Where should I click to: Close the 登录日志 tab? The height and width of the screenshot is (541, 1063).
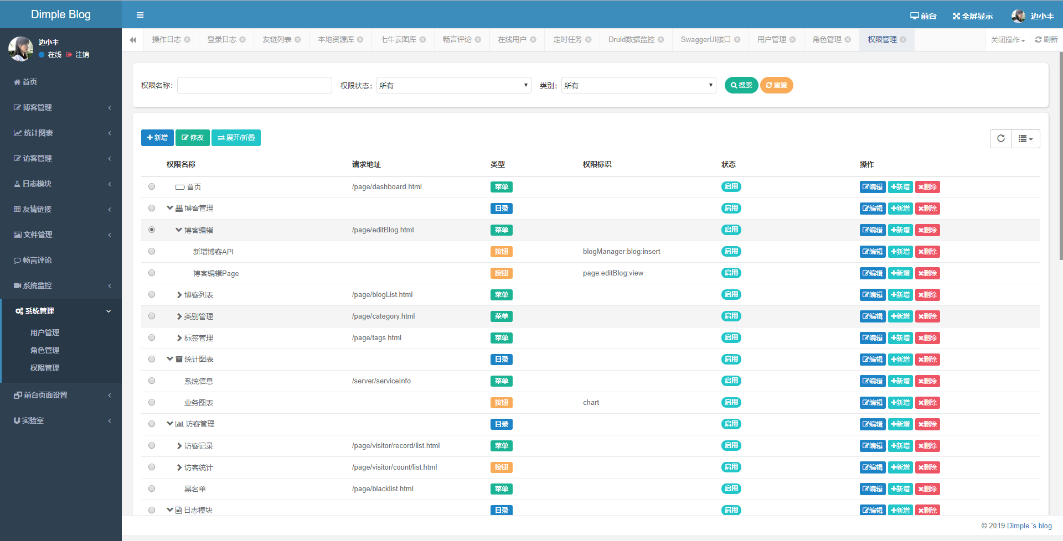click(x=242, y=40)
